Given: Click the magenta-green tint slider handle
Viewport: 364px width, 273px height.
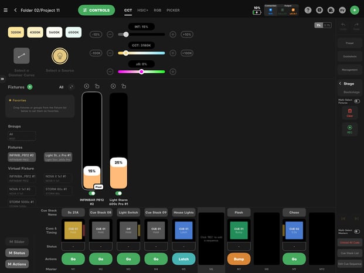Looking at the screenshot, I should pyautogui.click(x=141, y=71).
